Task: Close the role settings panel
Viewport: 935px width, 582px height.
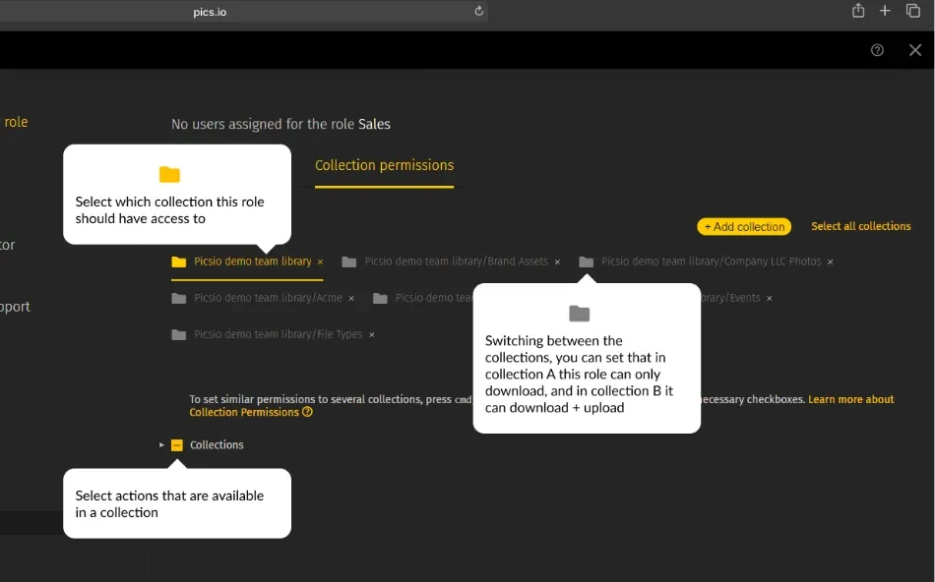Action: (x=914, y=50)
